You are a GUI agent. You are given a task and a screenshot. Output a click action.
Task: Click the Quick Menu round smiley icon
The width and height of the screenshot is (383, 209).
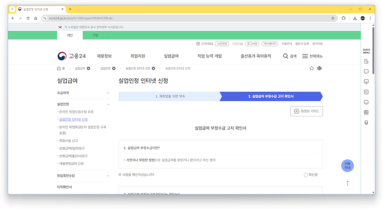(x=366, y=102)
